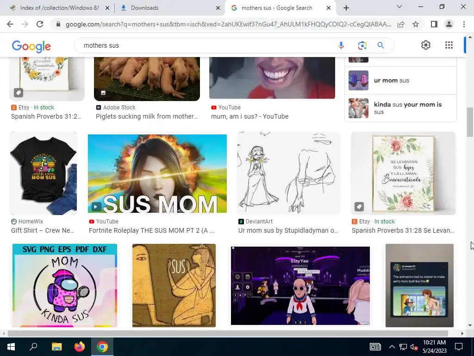View site information via the lock icon
This screenshot has height=356, width=474.
coord(58,24)
